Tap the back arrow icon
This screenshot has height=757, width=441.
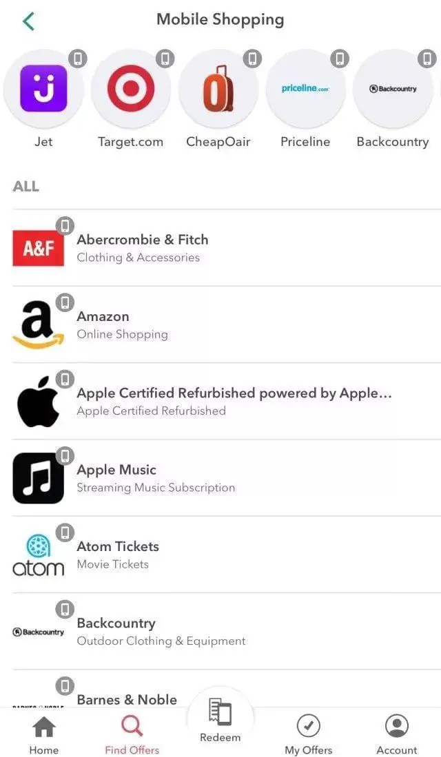point(28,21)
